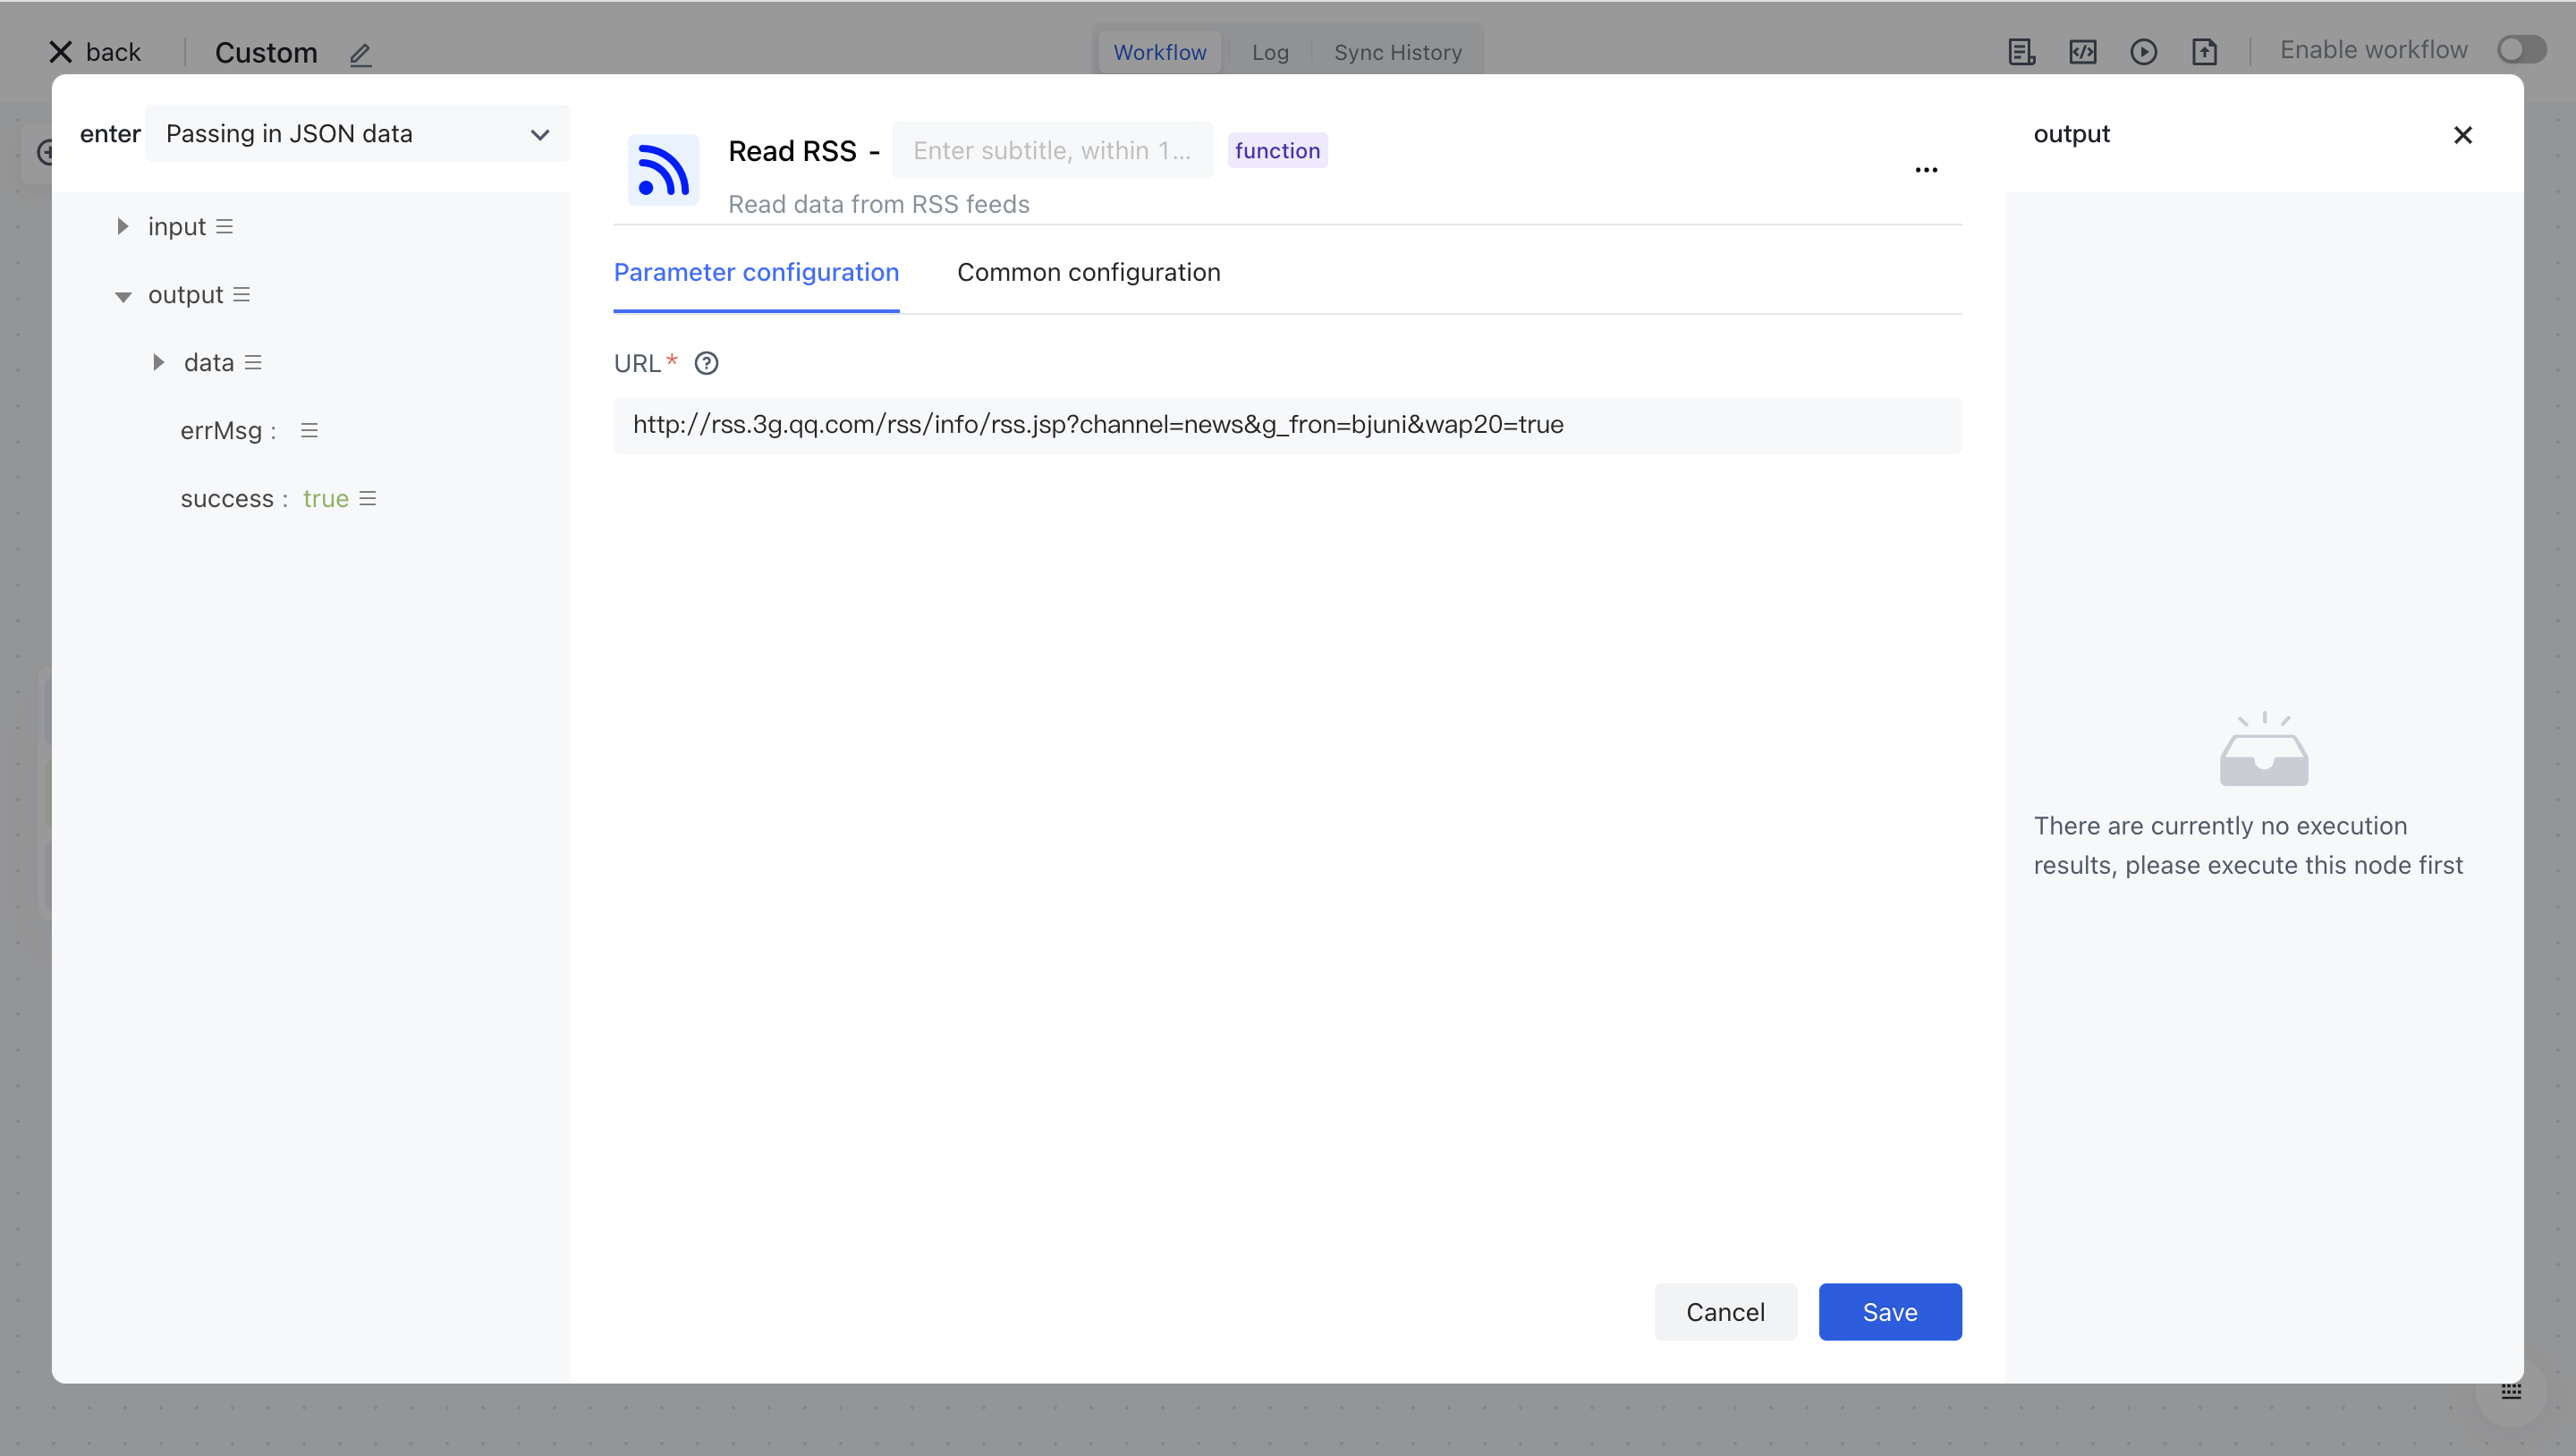Click the notes document icon in top toolbar
Viewport: 2576px width, 1456px height.
coord(2021,52)
